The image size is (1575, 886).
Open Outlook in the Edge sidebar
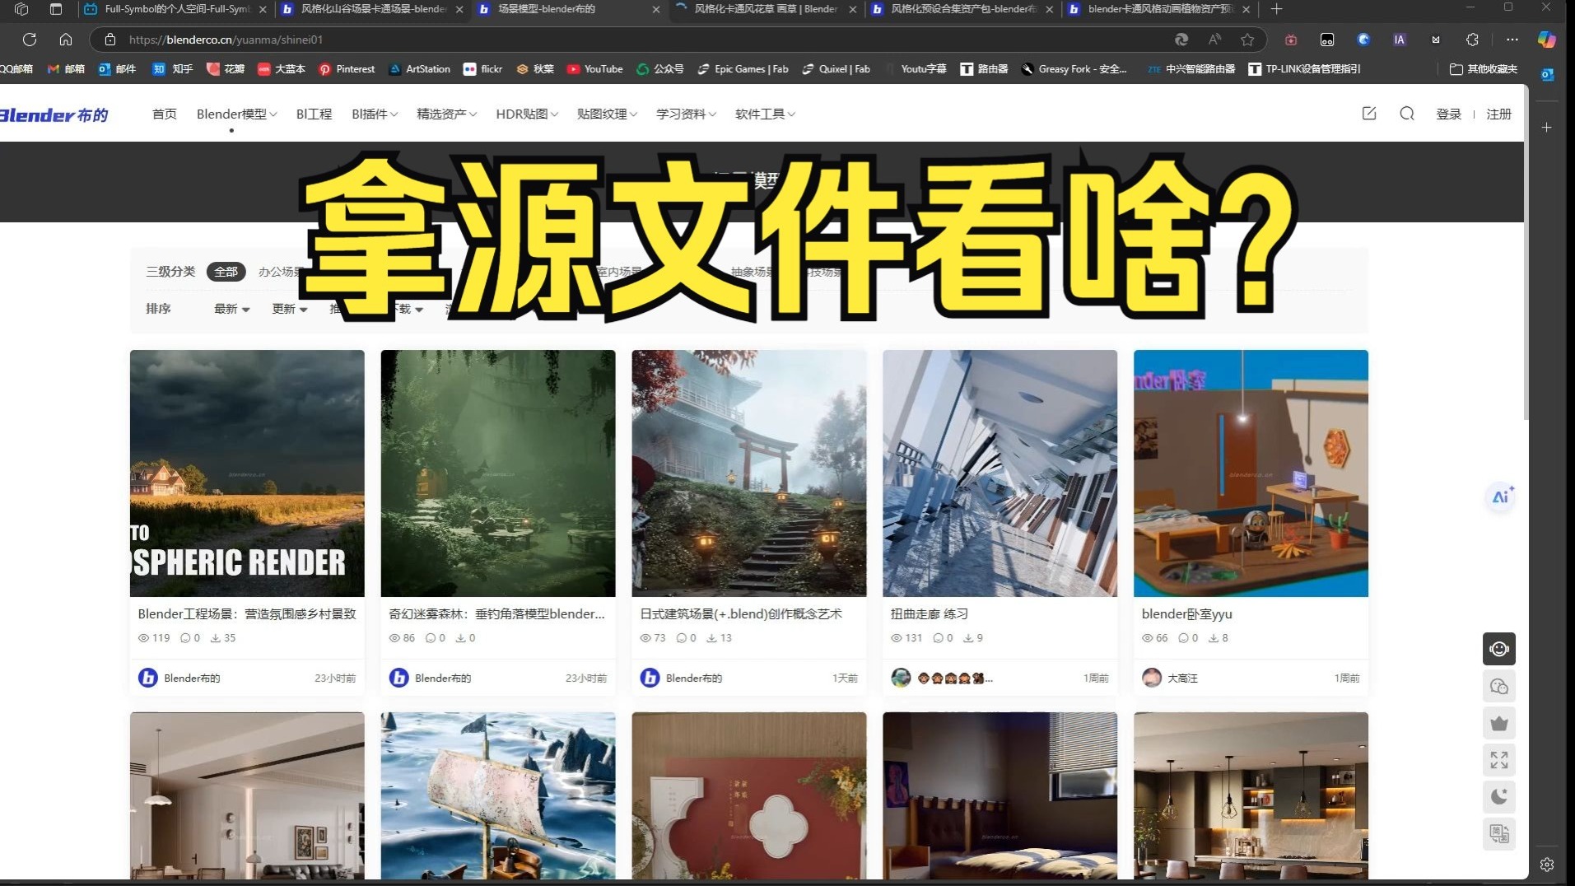point(1547,75)
